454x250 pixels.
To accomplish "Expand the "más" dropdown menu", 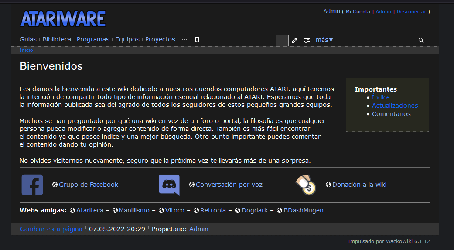I will 324,40.
